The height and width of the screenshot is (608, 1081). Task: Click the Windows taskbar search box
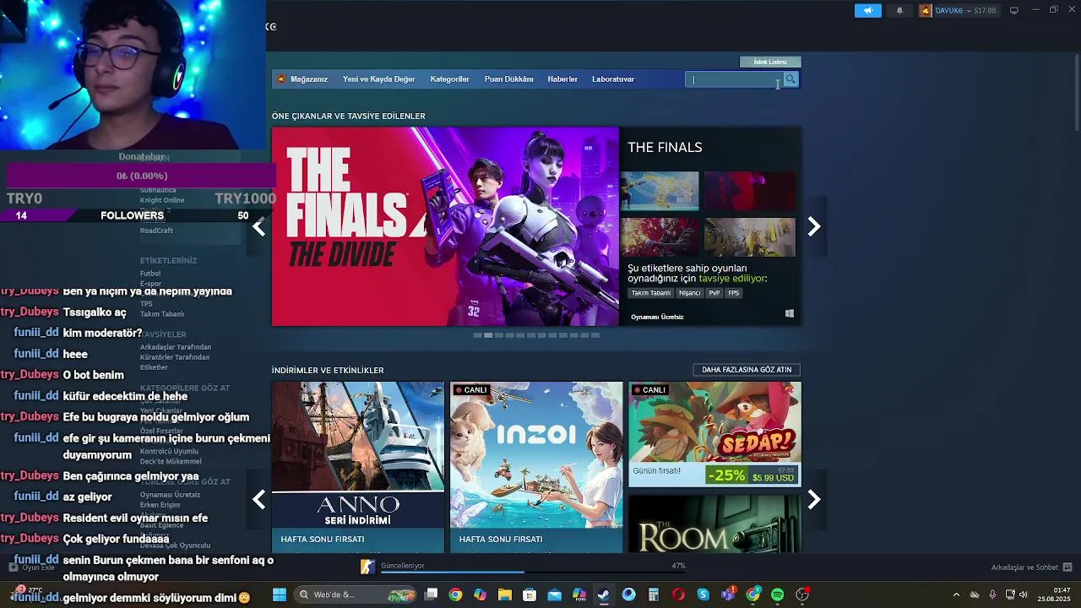[356, 594]
